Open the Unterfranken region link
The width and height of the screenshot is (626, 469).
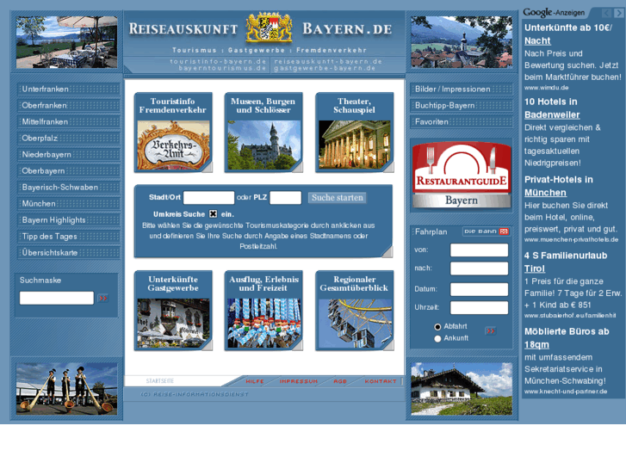[x=68, y=89]
